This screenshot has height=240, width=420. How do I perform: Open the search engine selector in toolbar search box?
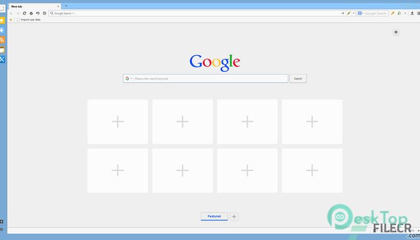(361, 13)
